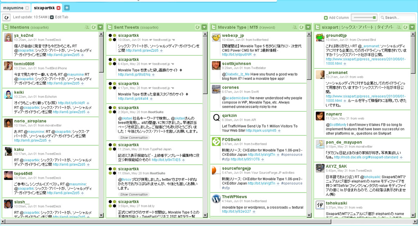Image resolution: width=418 pixels, height=226 pixels.
Task: Open tohokuaiki's username link
Action: tap(336, 203)
